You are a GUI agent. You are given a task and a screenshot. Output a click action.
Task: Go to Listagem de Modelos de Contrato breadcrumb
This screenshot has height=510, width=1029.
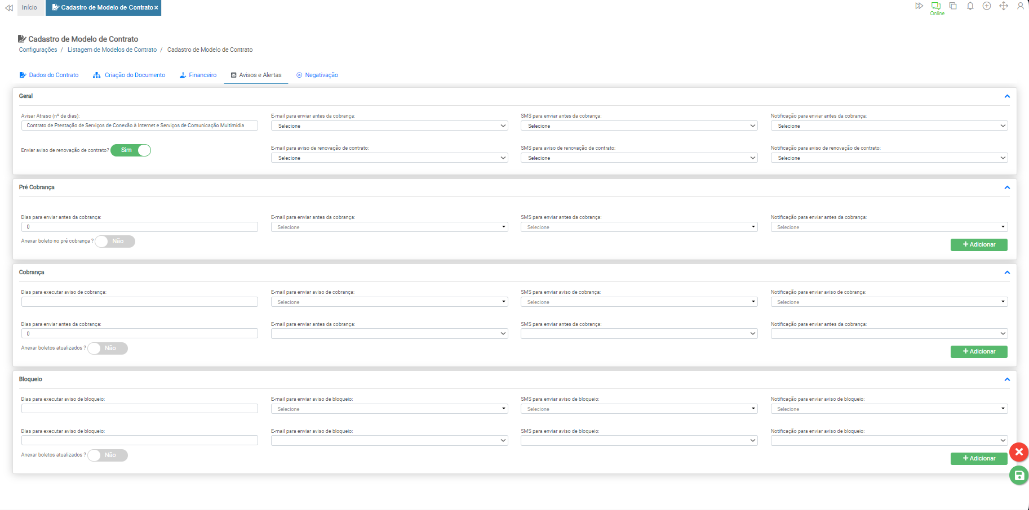(x=112, y=50)
